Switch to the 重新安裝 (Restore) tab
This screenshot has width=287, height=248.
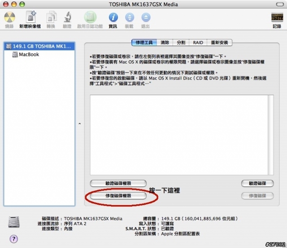[x=219, y=42]
